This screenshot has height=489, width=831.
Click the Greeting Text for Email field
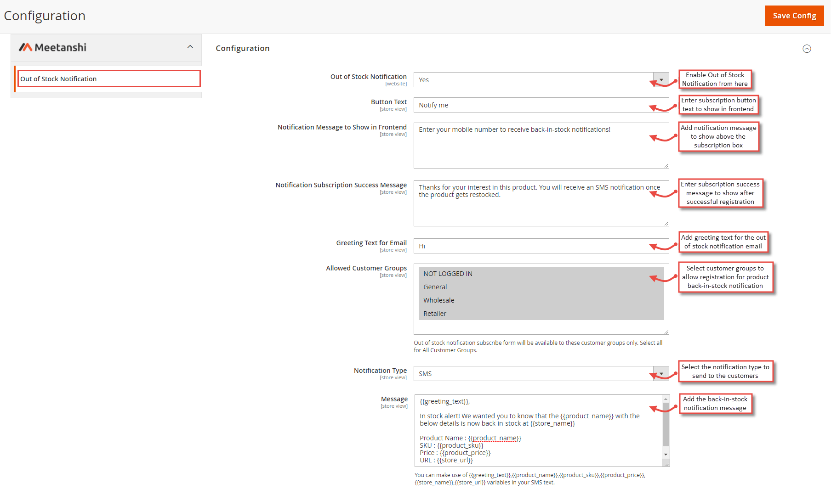pyautogui.click(x=541, y=246)
